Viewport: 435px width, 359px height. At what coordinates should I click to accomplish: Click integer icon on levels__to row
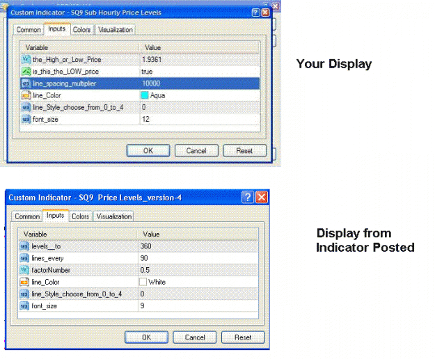point(24,246)
